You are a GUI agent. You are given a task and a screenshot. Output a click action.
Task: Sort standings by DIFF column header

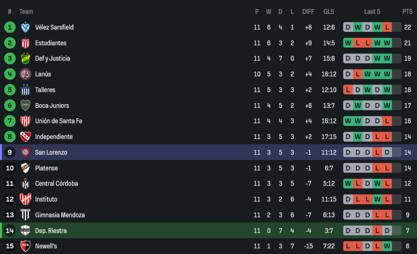308,12
